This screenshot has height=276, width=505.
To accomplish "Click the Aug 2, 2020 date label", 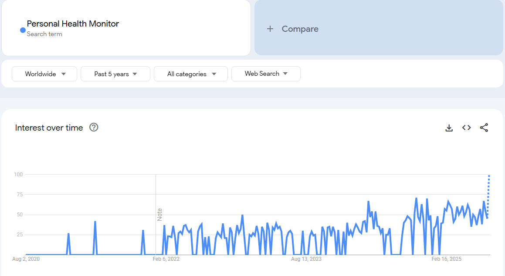I will tap(26, 259).
